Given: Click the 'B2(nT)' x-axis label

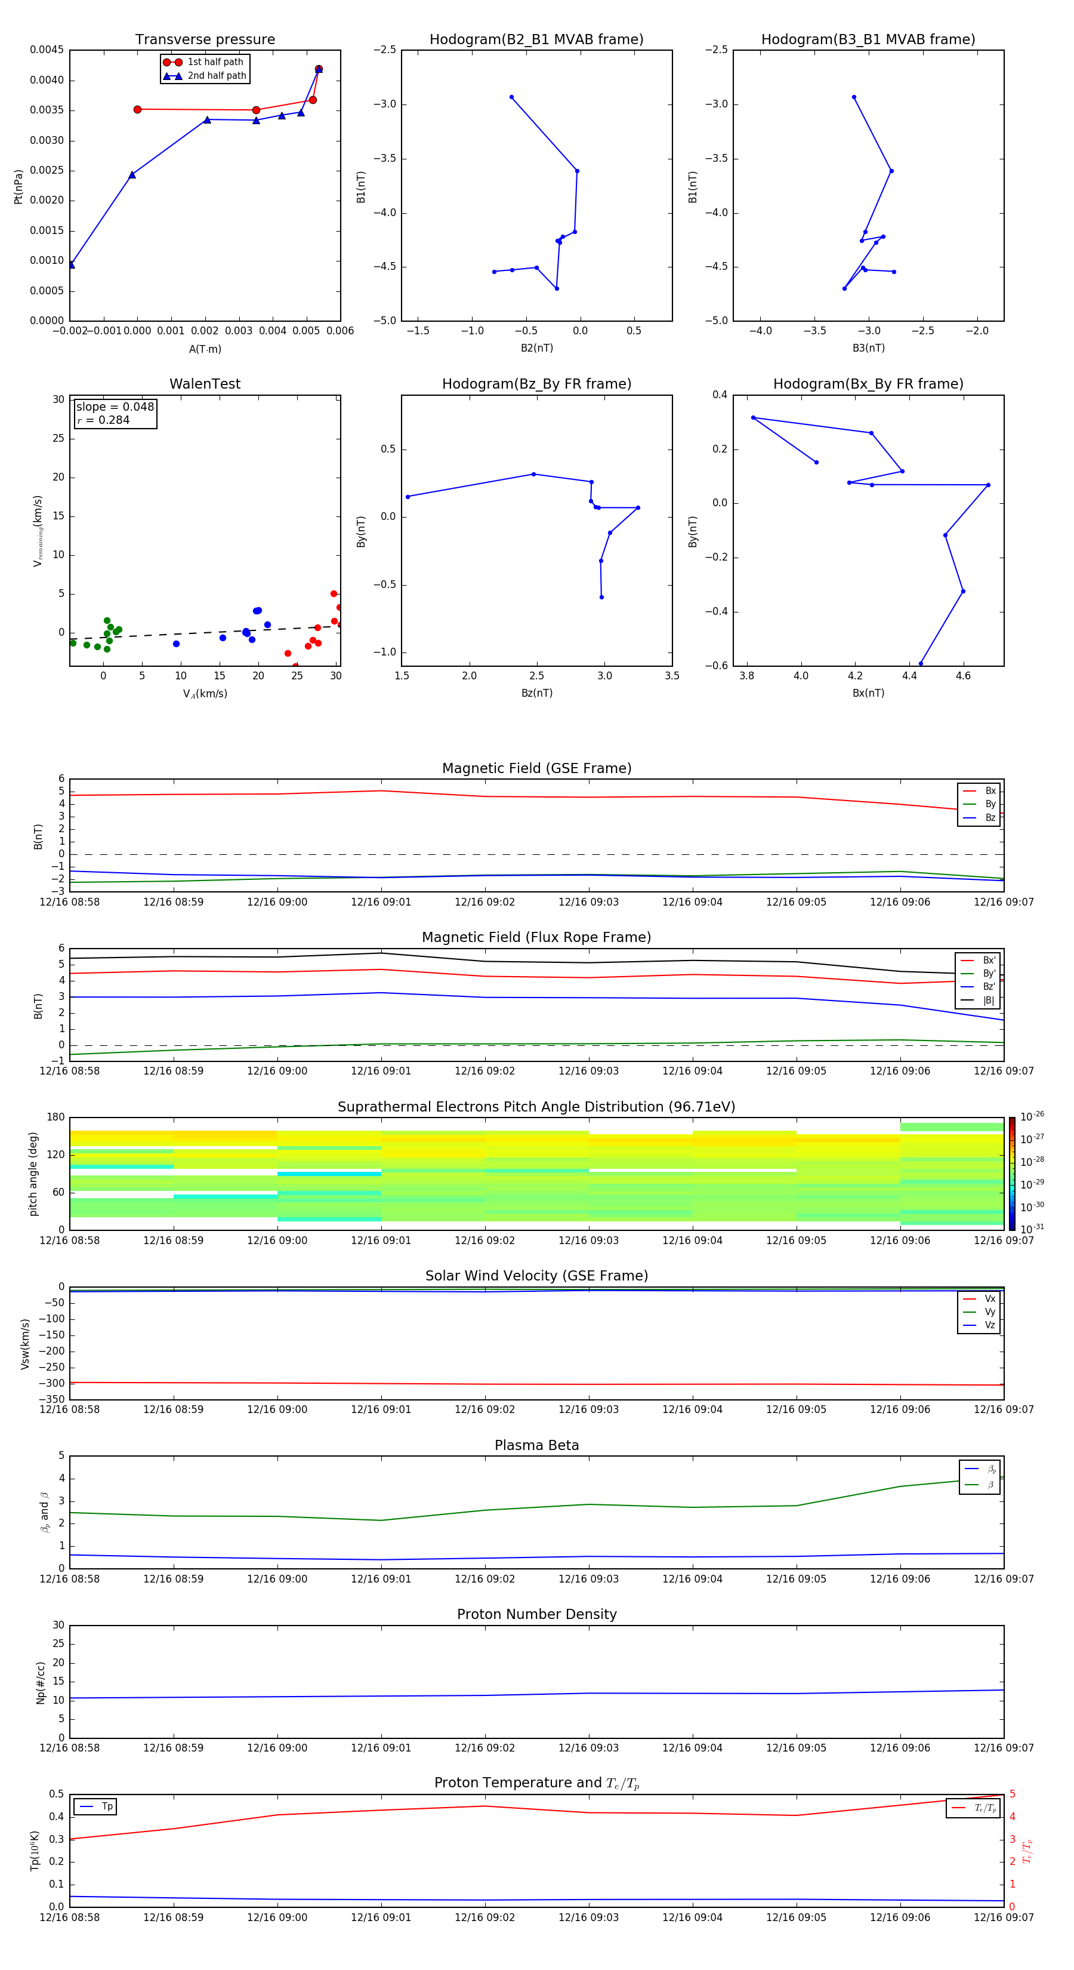Looking at the screenshot, I should point(536,348).
